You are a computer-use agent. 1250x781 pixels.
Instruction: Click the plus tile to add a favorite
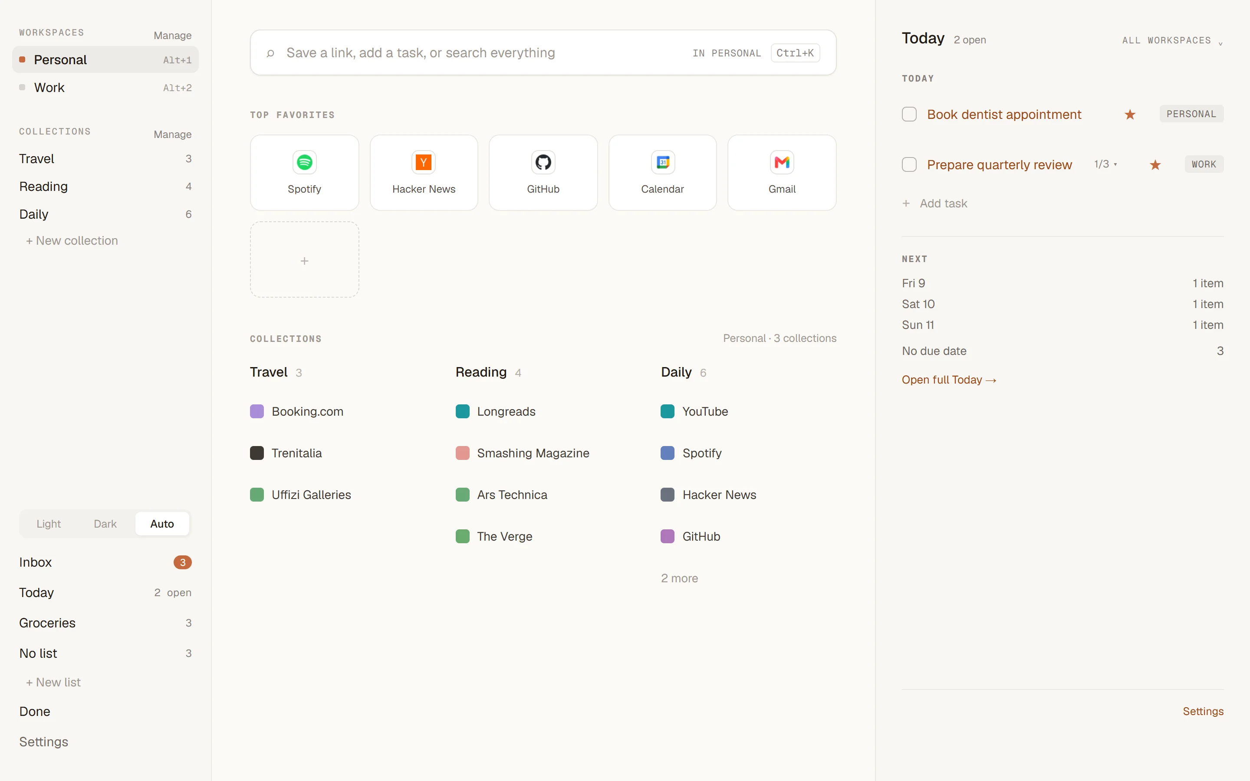(x=304, y=260)
